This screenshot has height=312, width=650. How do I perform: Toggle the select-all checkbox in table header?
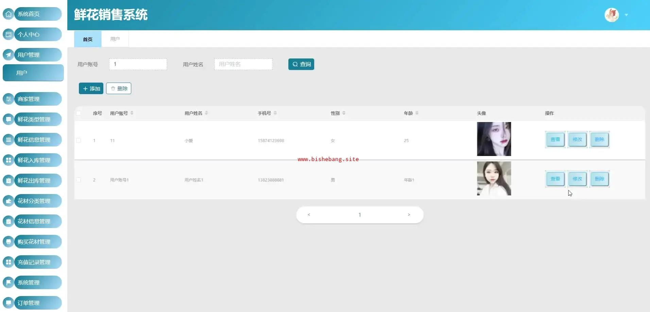pyautogui.click(x=79, y=113)
